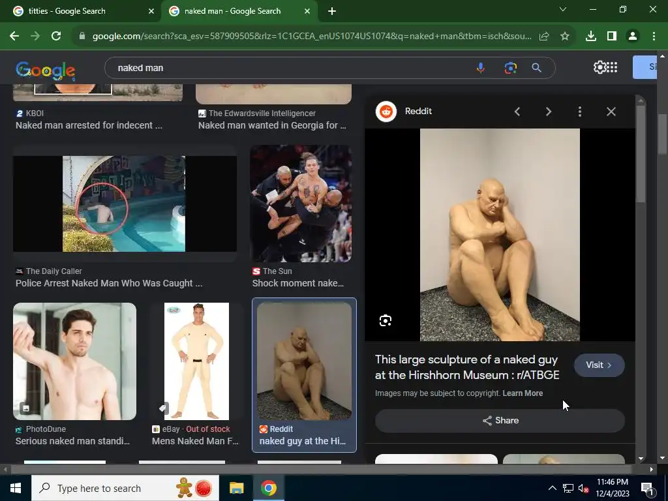Open Chrome downloads icon
The image size is (668, 501).
click(x=591, y=37)
